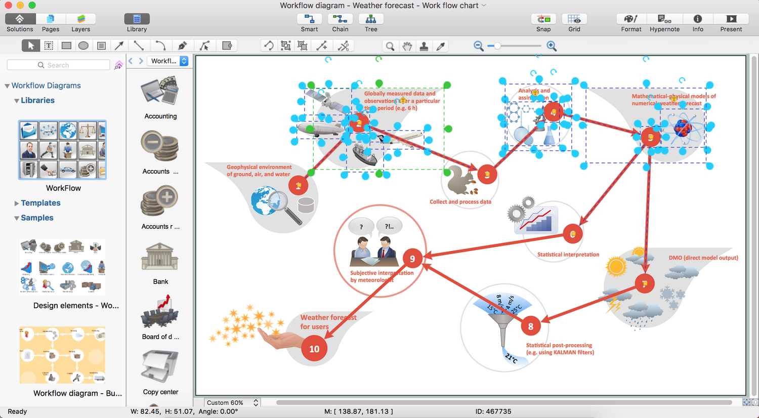
Task: Select the Bank library shape
Action: tap(160, 257)
